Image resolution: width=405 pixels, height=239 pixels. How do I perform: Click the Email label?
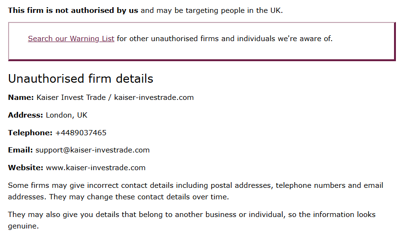[x=21, y=150]
